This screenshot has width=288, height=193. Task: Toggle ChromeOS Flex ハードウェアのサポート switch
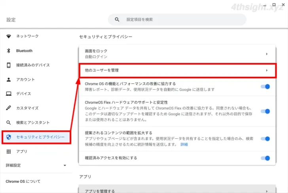(x=265, y=111)
